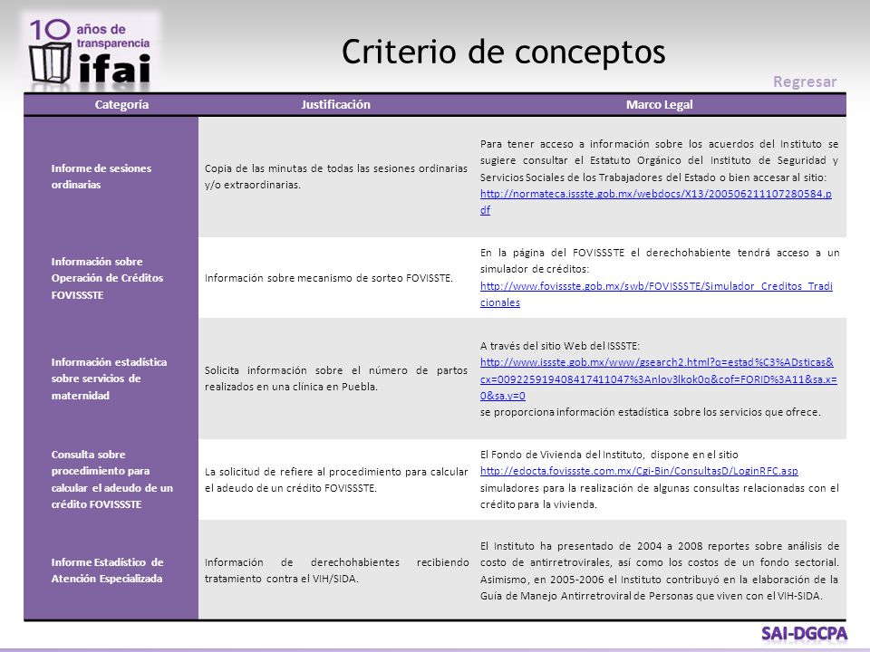Select category Informe de sesiones ordinarias
Viewport: 870px width, 652px height.
[x=101, y=177]
